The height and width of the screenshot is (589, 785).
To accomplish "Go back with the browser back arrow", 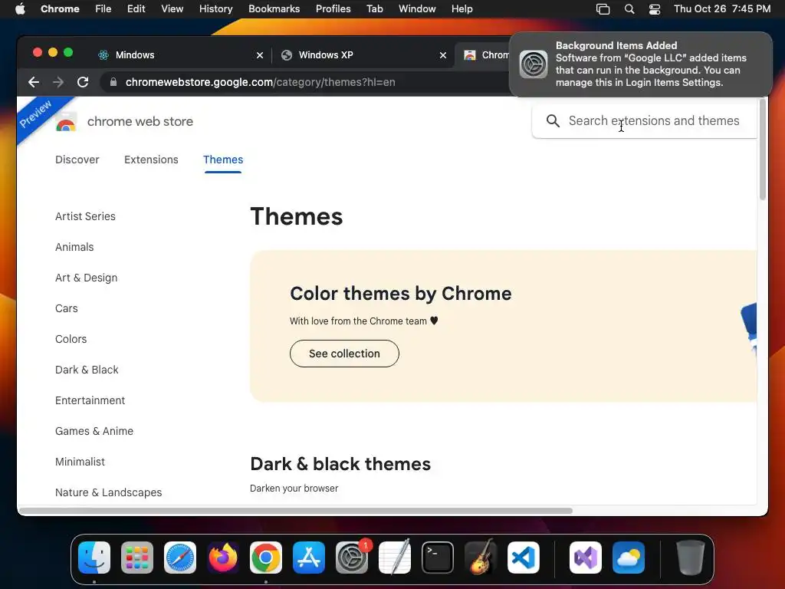I will [34, 82].
